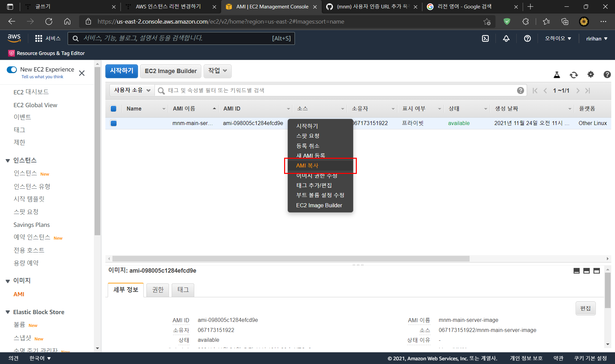Open the AWS support help icon

[527, 38]
